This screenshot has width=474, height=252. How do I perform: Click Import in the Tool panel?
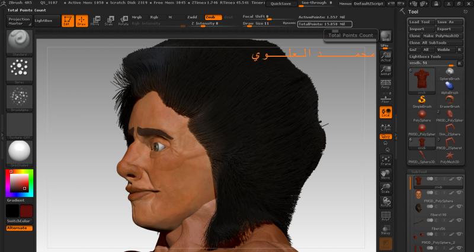coord(422,29)
